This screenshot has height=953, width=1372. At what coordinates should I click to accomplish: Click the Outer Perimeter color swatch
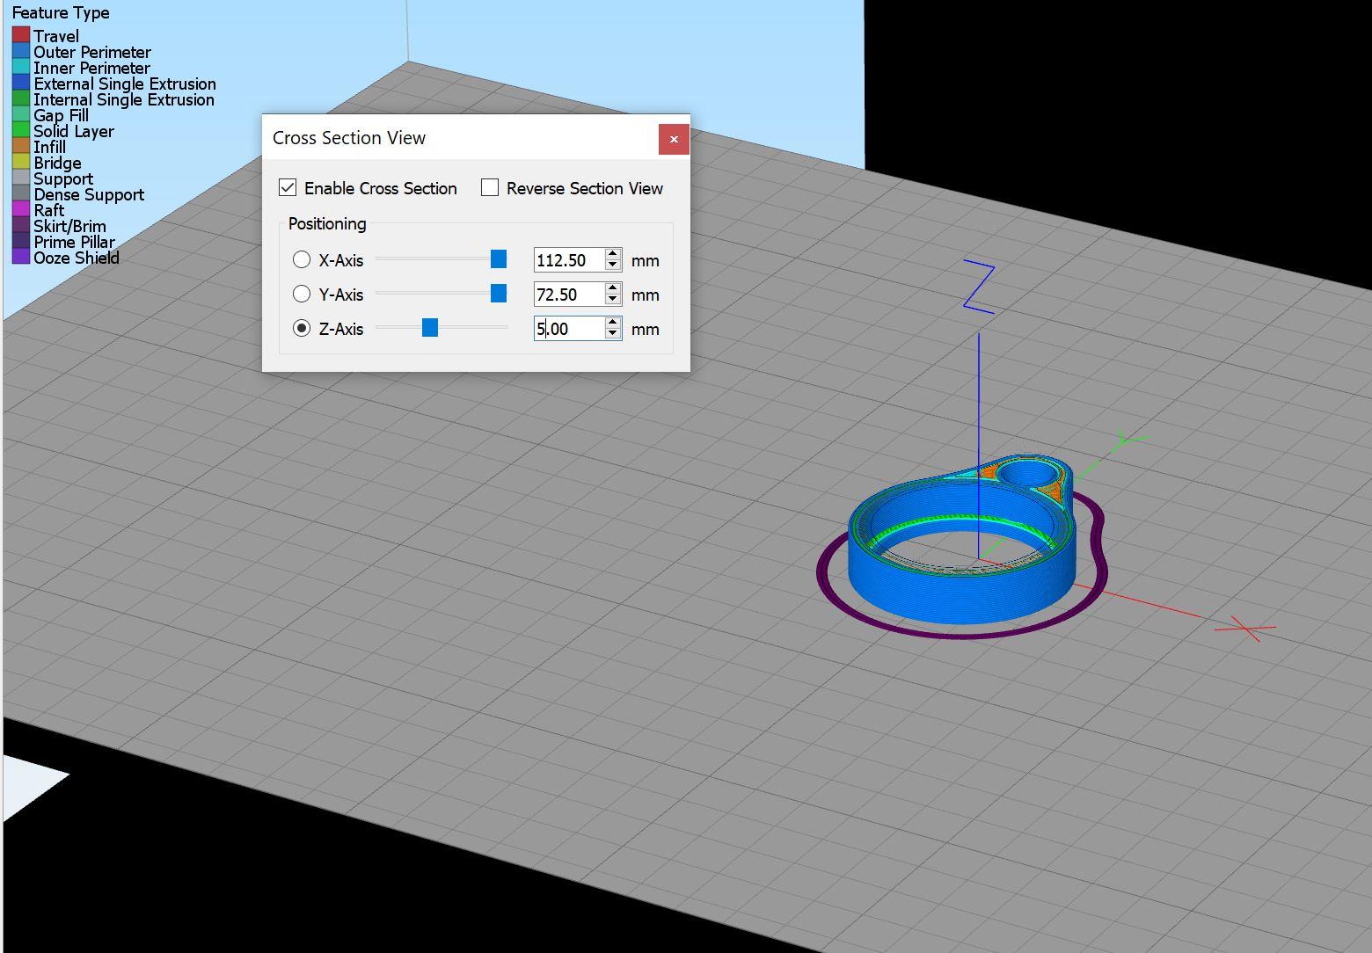point(21,52)
